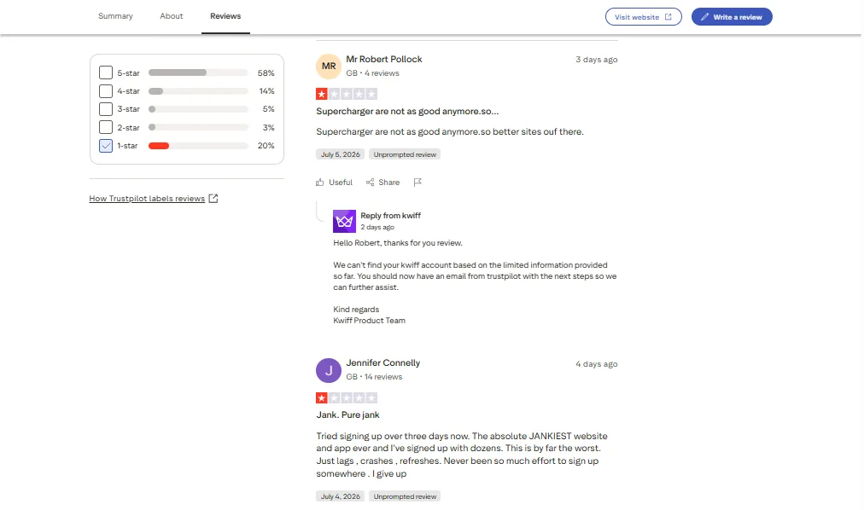Click the Visit website button
864x510 pixels.
coord(643,16)
